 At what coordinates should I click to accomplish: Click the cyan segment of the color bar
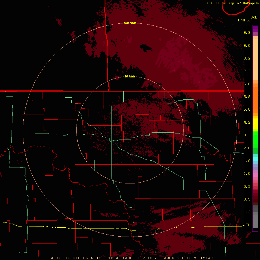coord(255,159)
